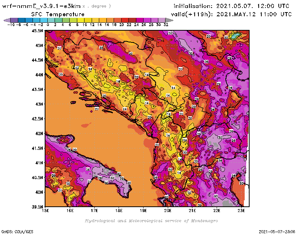Viewport: 303px width, 234px height.
Task: Click the 'GrADS: COLA/IGES' credit text
Action: (x=17, y=232)
